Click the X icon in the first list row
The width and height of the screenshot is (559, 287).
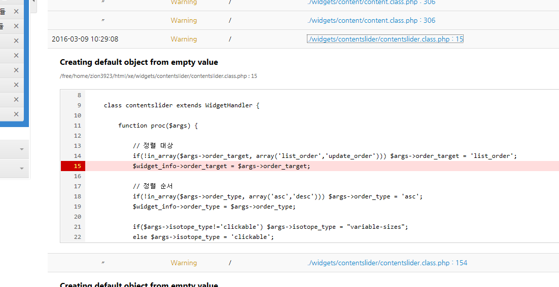tap(16, 12)
